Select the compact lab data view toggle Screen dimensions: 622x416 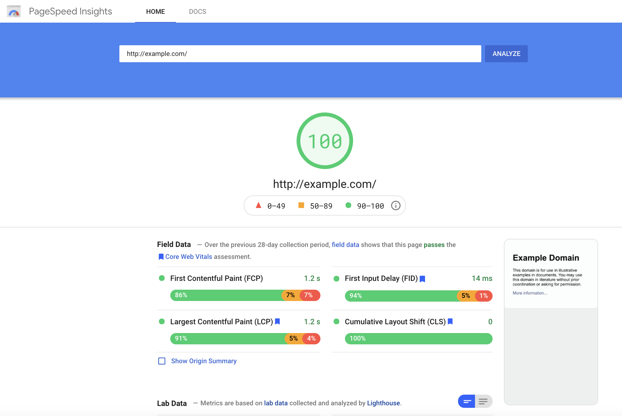[x=467, y=401]
